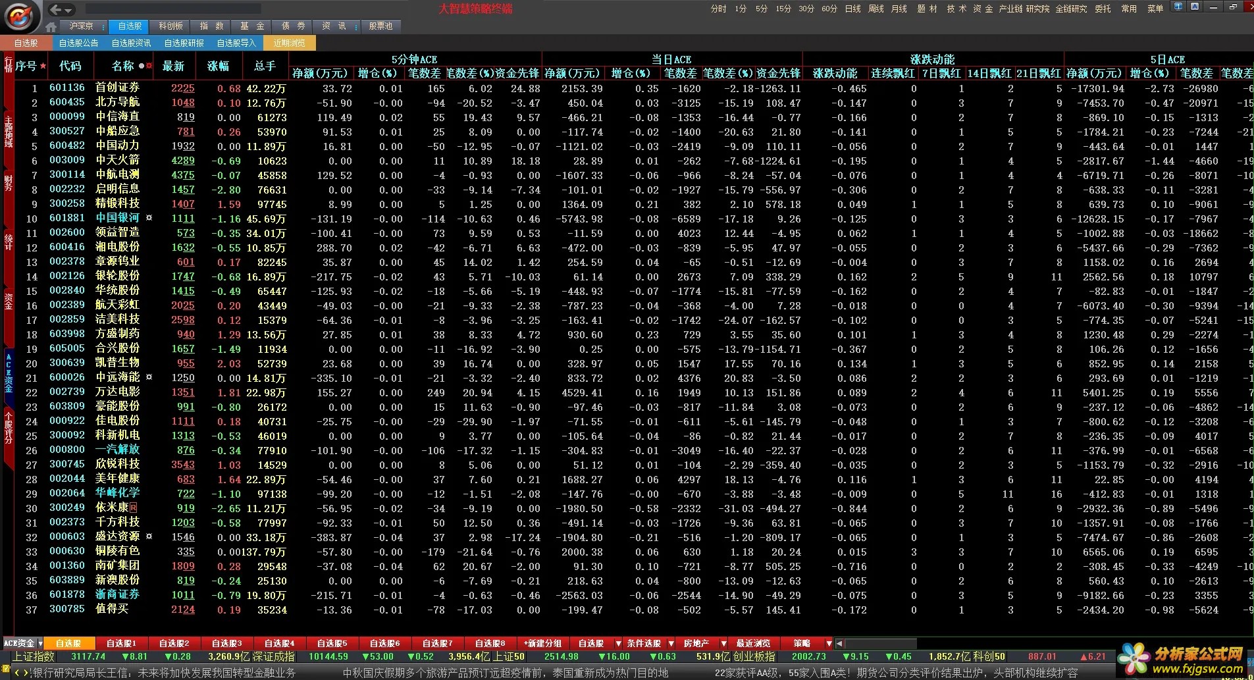Open the 题材 menu
The height and width of the screenshot is (680, 1254).
927,9
